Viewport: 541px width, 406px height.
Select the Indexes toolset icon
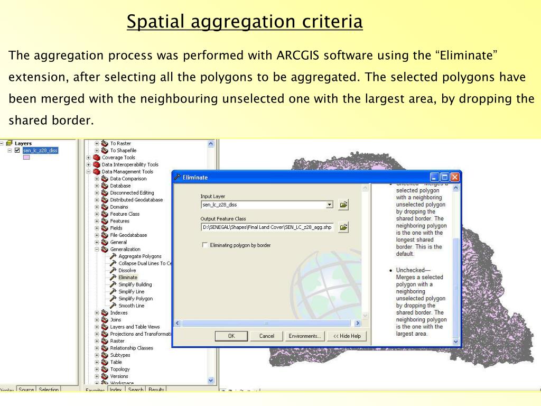click(105, 312)
